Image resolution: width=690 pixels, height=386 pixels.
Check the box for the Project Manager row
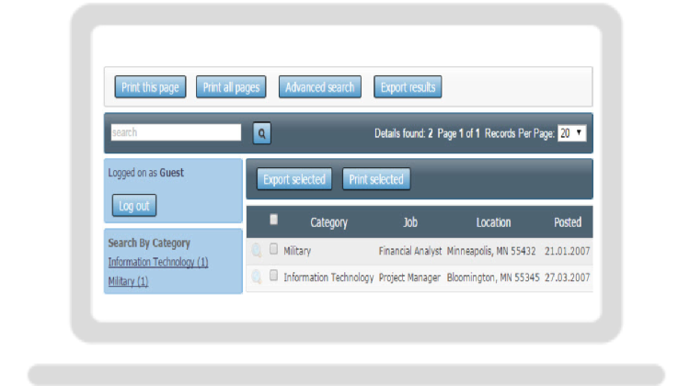click(274, 275)
